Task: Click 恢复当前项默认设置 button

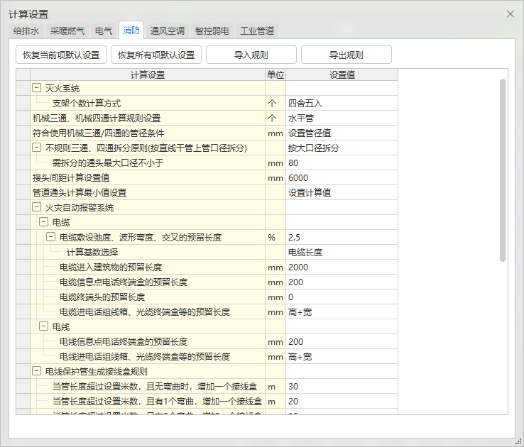Action: pyautogui.click(x=61, y=55)
